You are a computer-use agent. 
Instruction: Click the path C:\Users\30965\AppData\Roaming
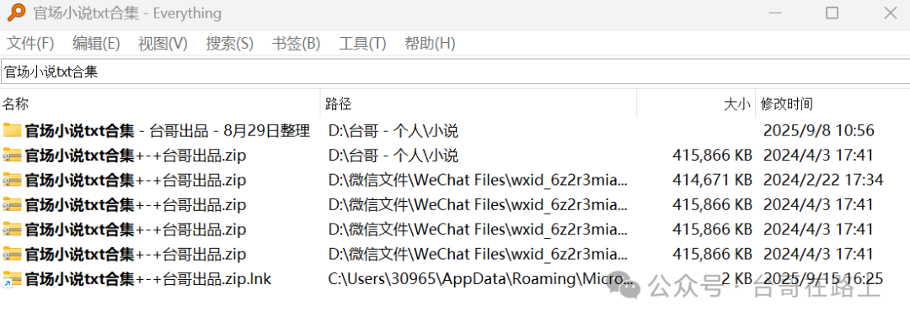480,279
